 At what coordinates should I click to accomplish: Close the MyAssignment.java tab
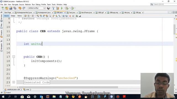pyautogui.click(x=53, y=13)
